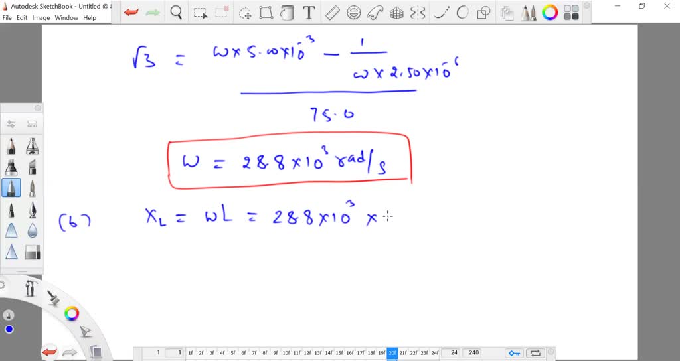Open the File menu
The width and height of the screenshot is (680, 361).
point(8,18)
